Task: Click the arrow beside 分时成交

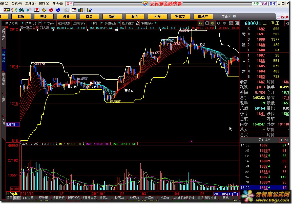Action: 282,140
